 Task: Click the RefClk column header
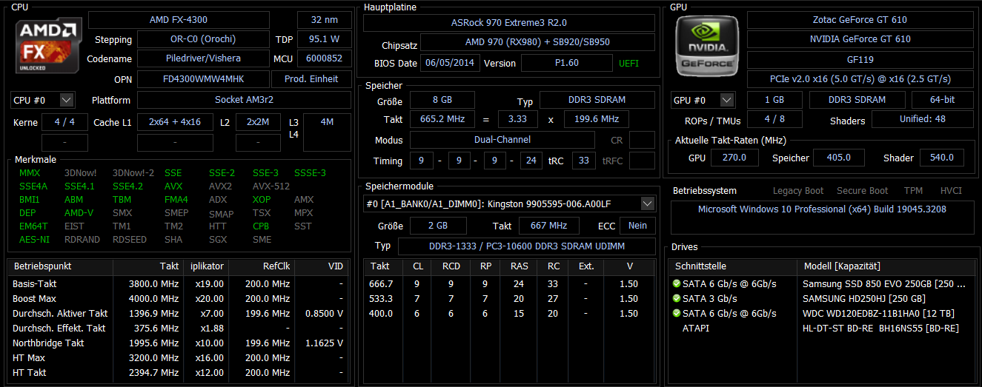tap(262, 266)
